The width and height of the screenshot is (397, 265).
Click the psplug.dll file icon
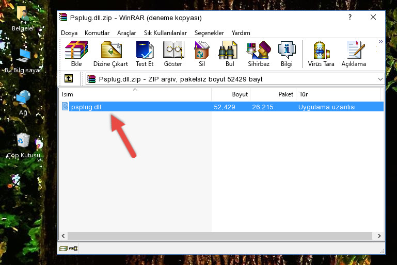click(65, 106)
